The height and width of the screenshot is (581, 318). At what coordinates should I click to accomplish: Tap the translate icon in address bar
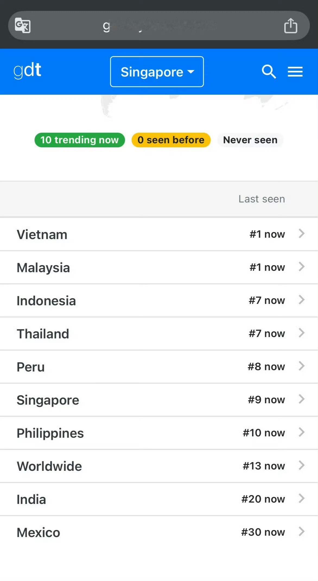coord(23,25)
